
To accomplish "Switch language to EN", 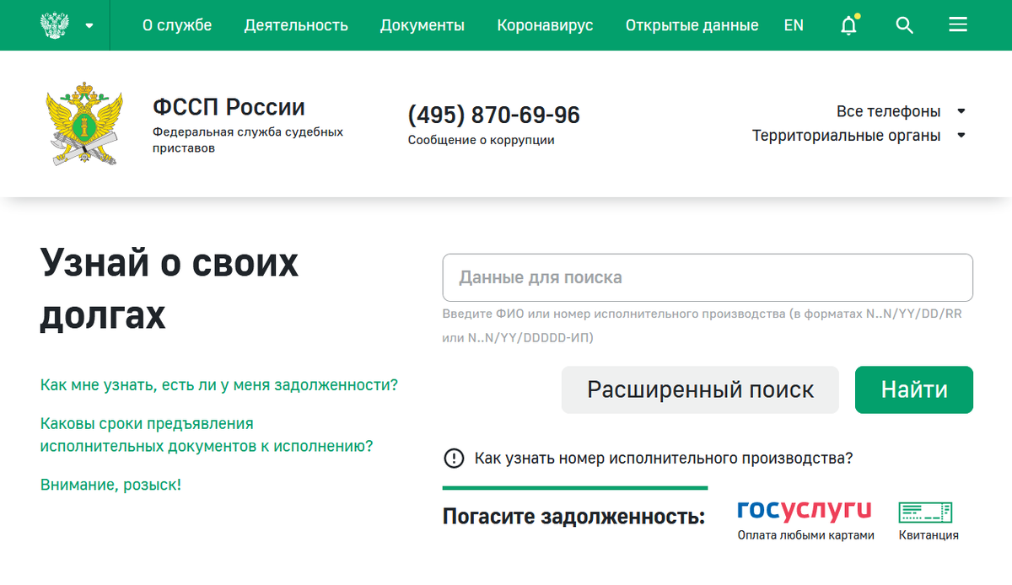I will 794,25.
